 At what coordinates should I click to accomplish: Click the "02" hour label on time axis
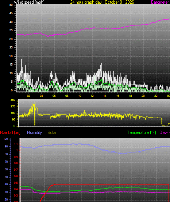[28, 96]
